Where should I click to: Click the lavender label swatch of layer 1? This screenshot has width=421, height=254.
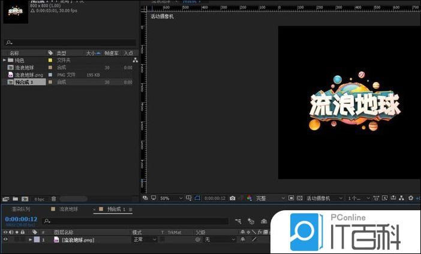37,240
